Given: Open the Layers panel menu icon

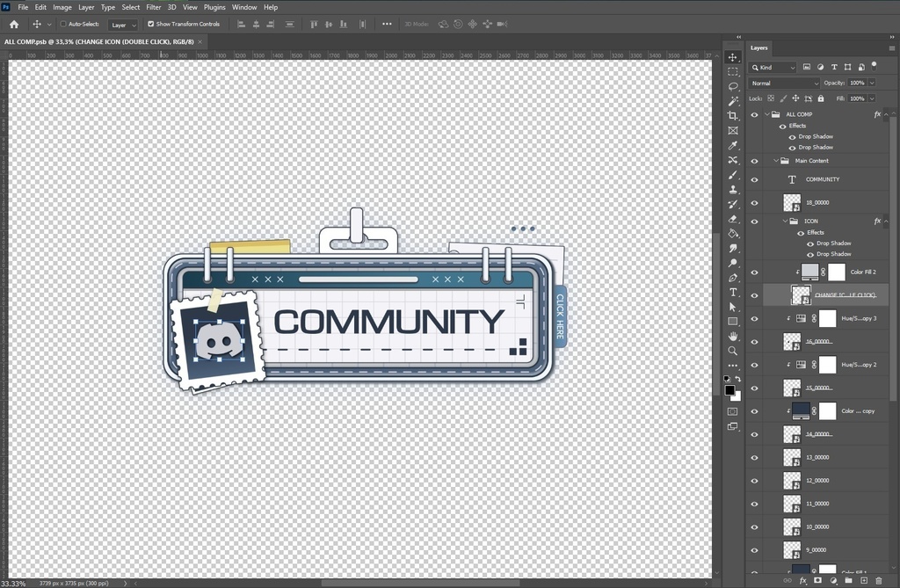Looking at the screenshot, I should click(x=891, y=48).
